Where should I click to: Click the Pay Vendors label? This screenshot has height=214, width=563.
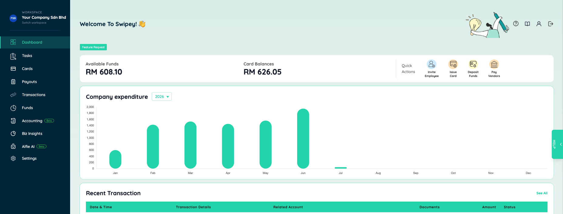coord(494,74)
